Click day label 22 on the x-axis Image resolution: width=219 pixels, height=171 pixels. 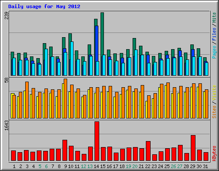coord(148,166)
